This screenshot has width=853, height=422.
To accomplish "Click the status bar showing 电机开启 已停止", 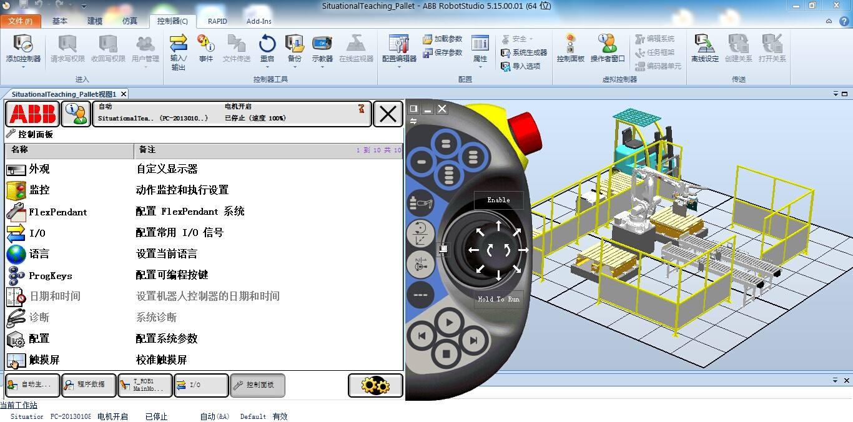I will 232,114.
